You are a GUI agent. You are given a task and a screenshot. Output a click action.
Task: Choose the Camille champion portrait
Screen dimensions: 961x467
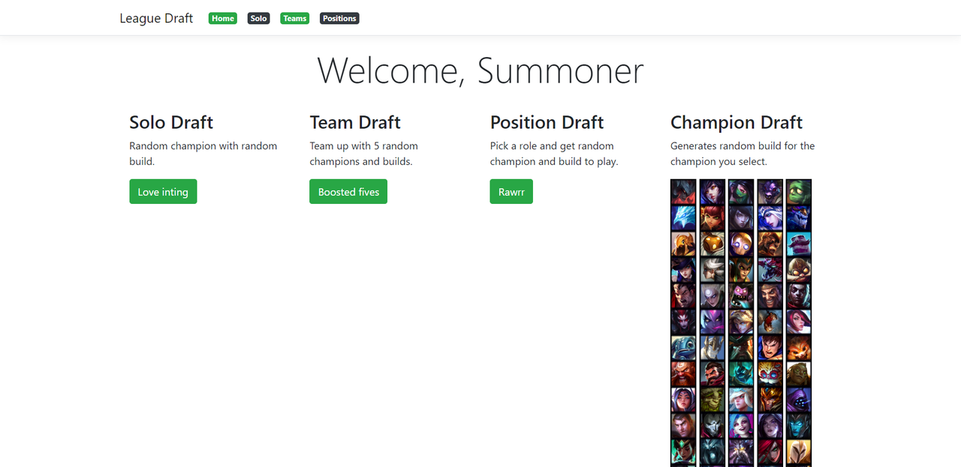712,270
